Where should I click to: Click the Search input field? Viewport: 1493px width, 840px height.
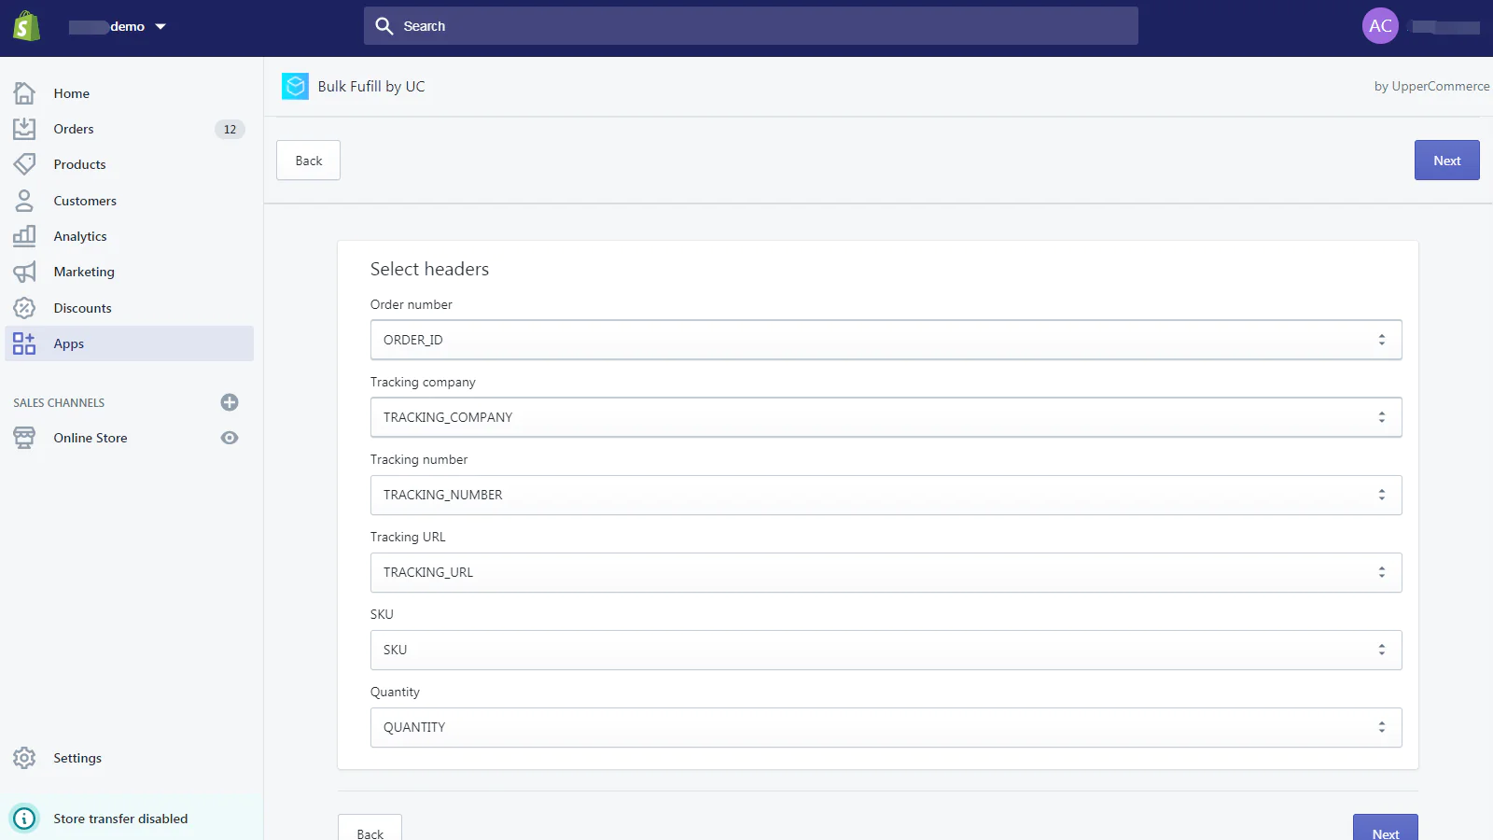(x=750, y=26)
